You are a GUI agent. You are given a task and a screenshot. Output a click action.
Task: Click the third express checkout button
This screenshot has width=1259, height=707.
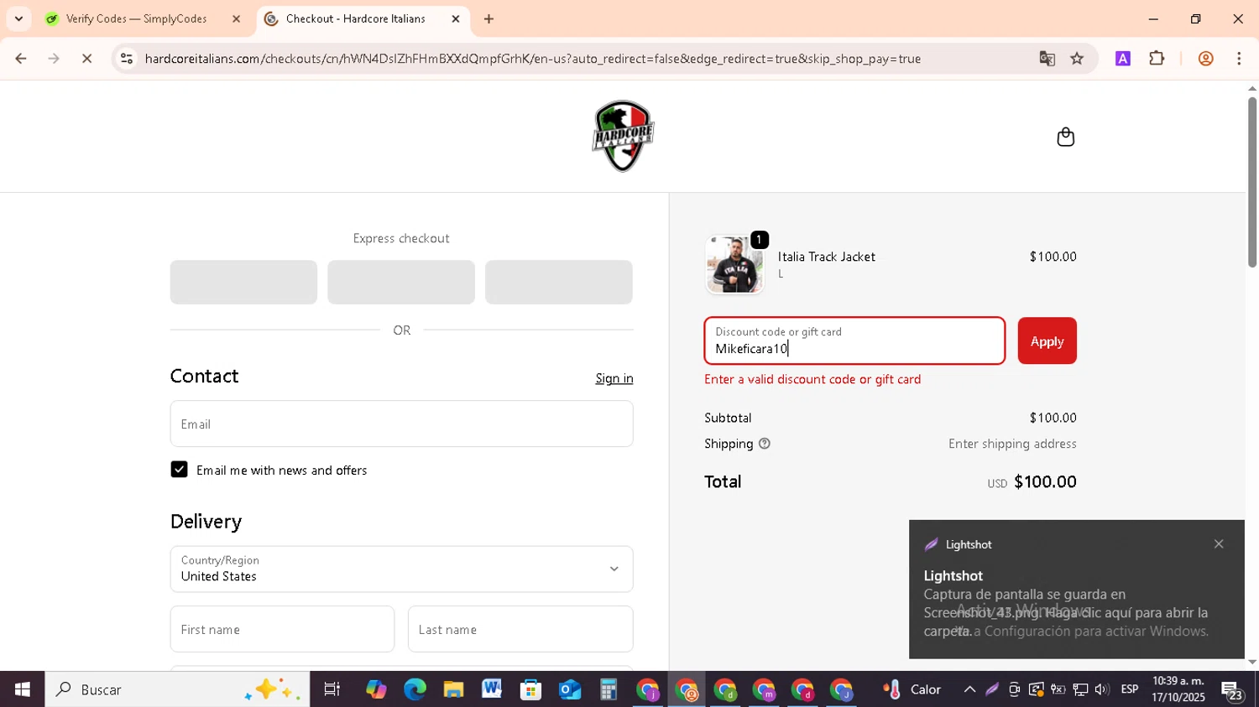tap(559, 282)
